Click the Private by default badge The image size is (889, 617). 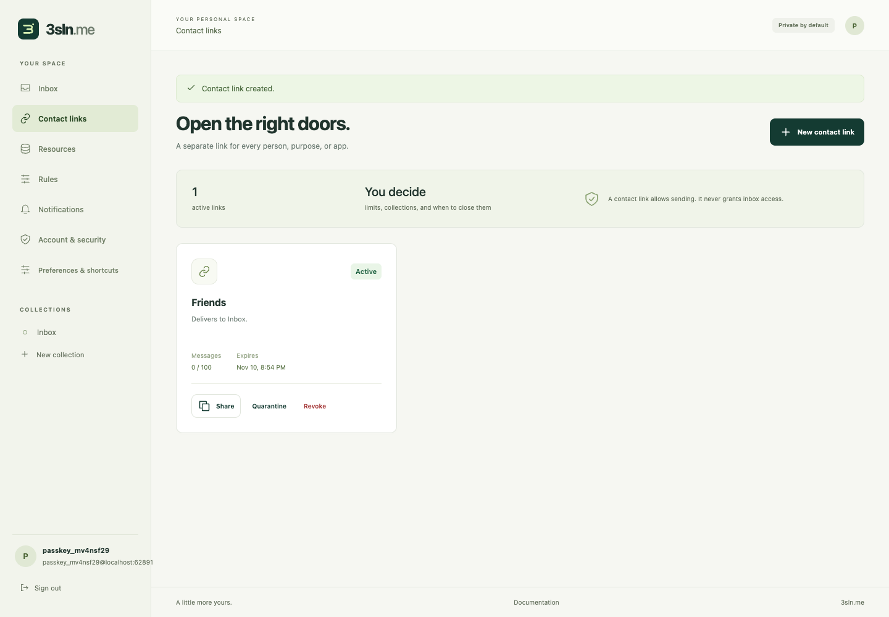click(x=803, y=25)
